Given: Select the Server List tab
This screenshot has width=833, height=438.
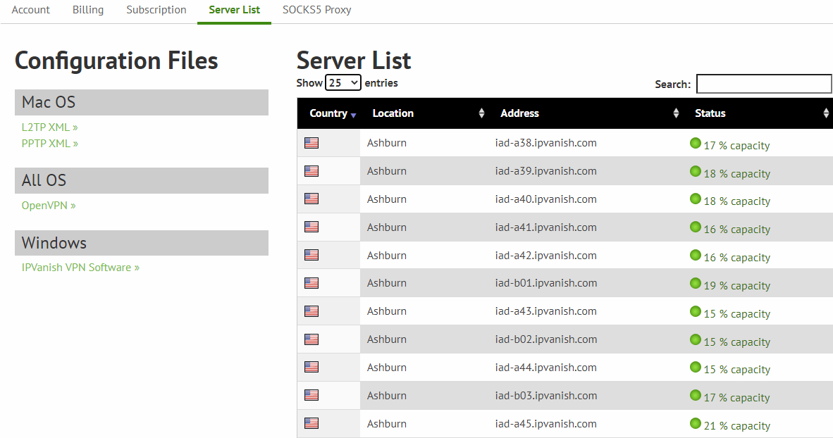Looking at the screenshot, I should point(234,10).
